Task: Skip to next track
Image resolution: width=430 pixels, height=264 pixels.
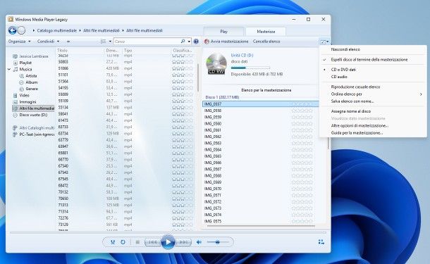Action: click(183, 242)
